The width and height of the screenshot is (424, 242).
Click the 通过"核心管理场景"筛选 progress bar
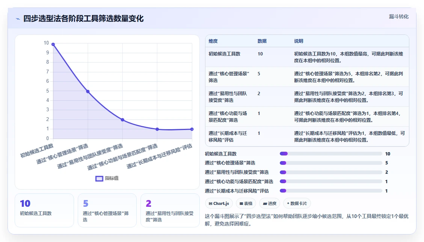point(331,163)
